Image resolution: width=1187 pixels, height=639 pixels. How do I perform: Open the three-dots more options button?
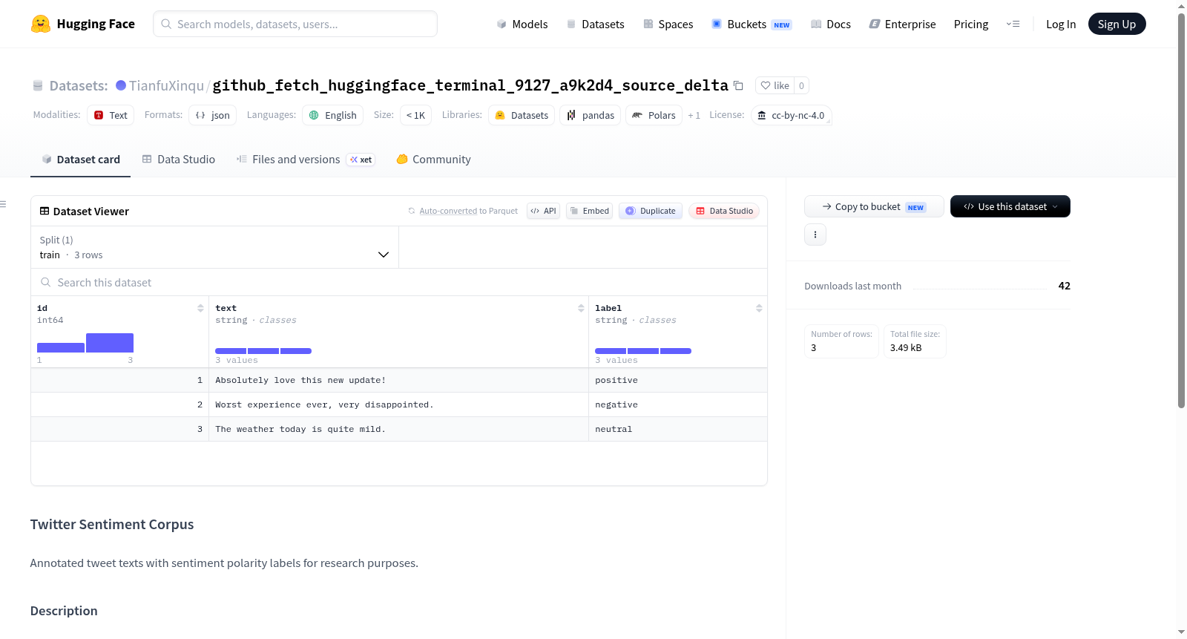(815, 235)
